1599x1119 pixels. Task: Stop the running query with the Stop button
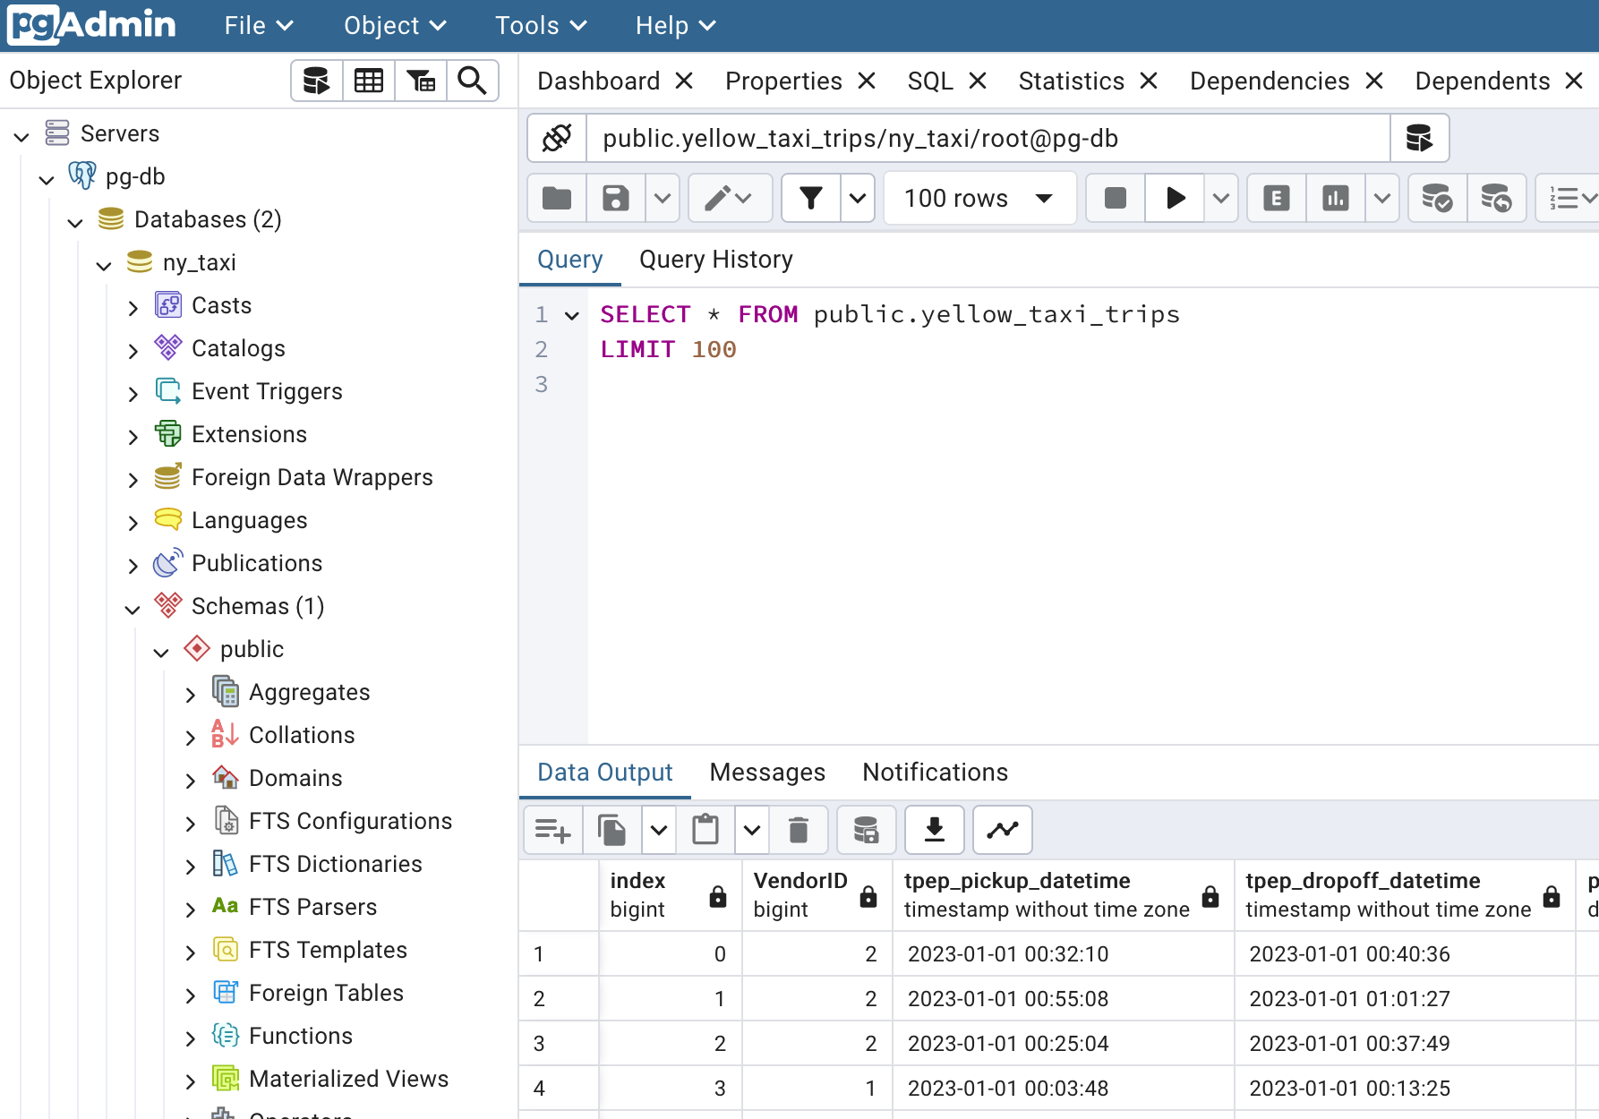coord(1116,198)
